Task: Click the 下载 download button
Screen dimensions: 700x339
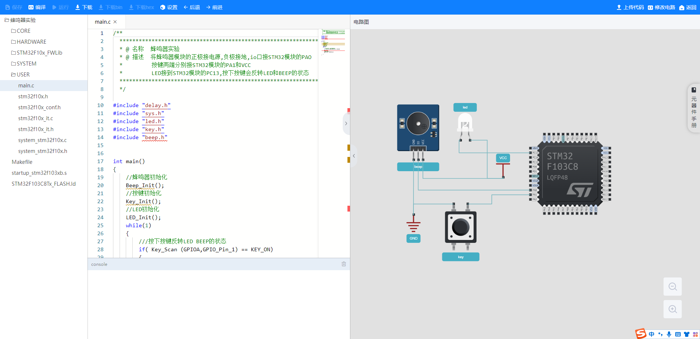Action: (x=84, y=7)
